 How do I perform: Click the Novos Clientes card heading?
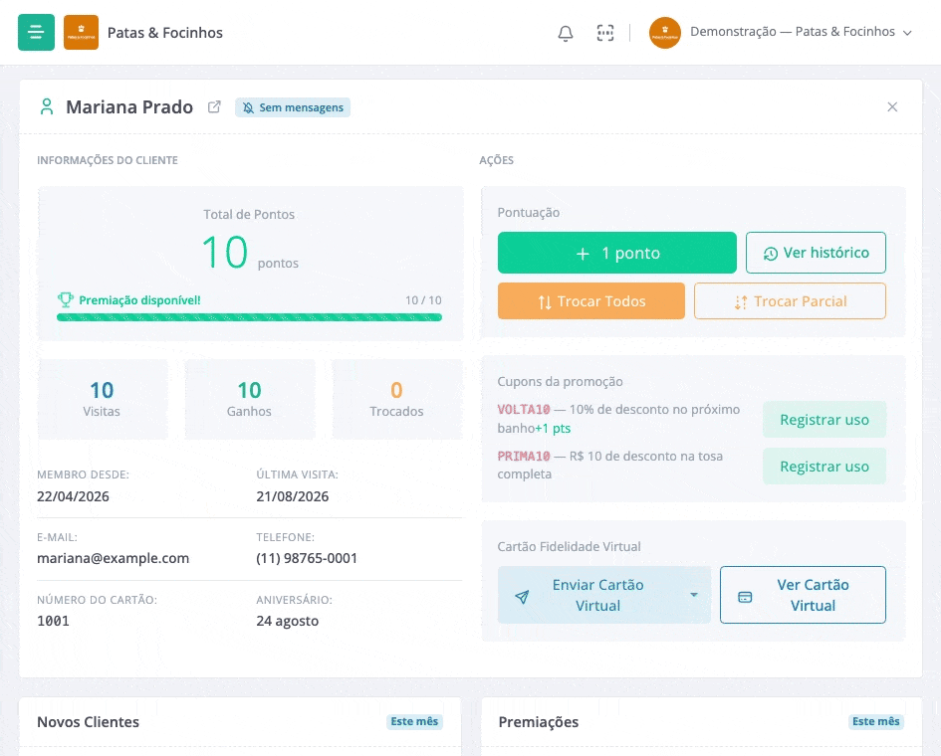pos(89,722)
